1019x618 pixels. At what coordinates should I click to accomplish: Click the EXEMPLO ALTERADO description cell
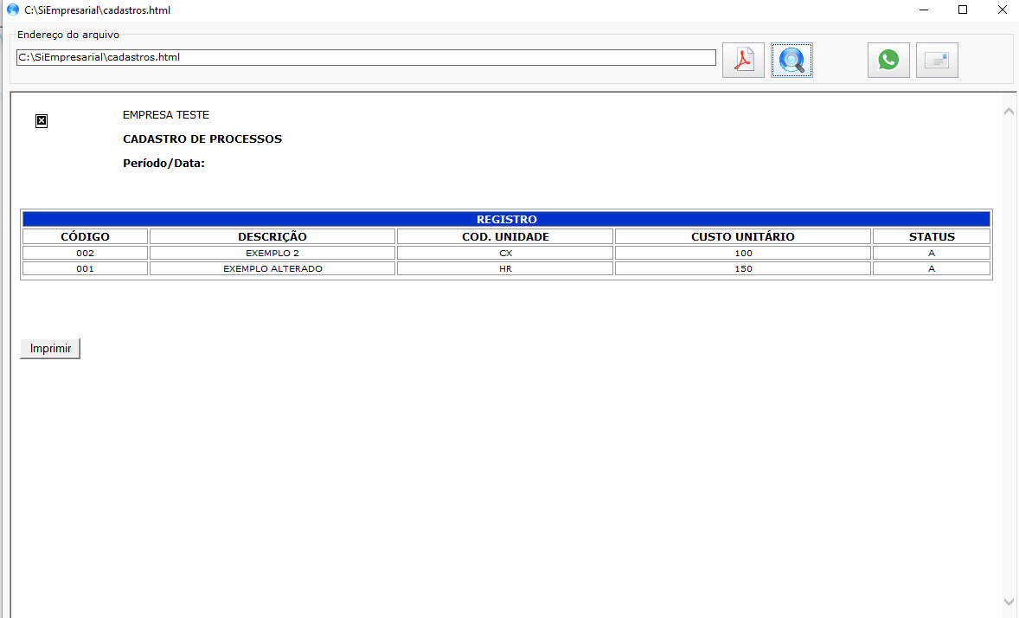coord(272,268)
